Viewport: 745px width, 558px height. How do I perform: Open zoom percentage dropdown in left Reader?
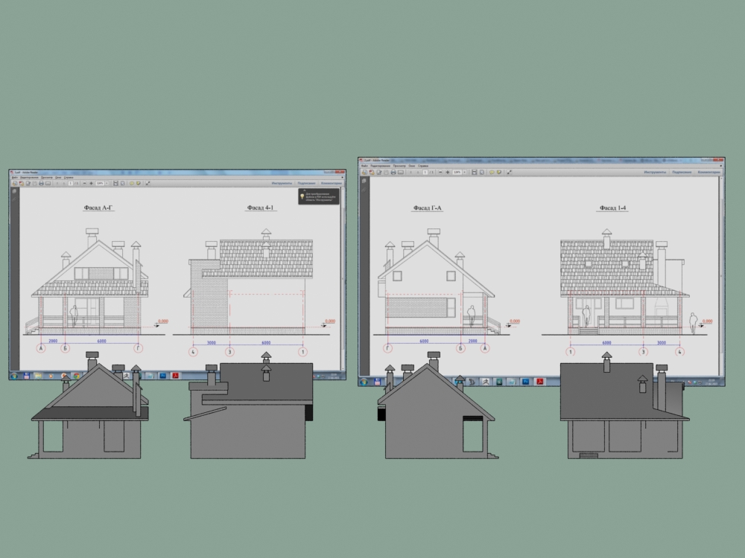[x=107, y=183]
